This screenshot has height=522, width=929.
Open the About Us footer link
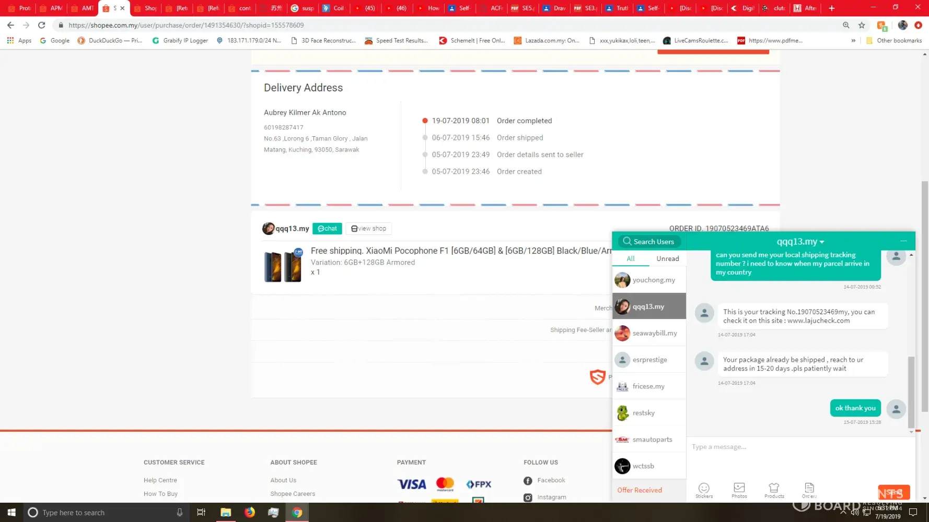point(283,480)
